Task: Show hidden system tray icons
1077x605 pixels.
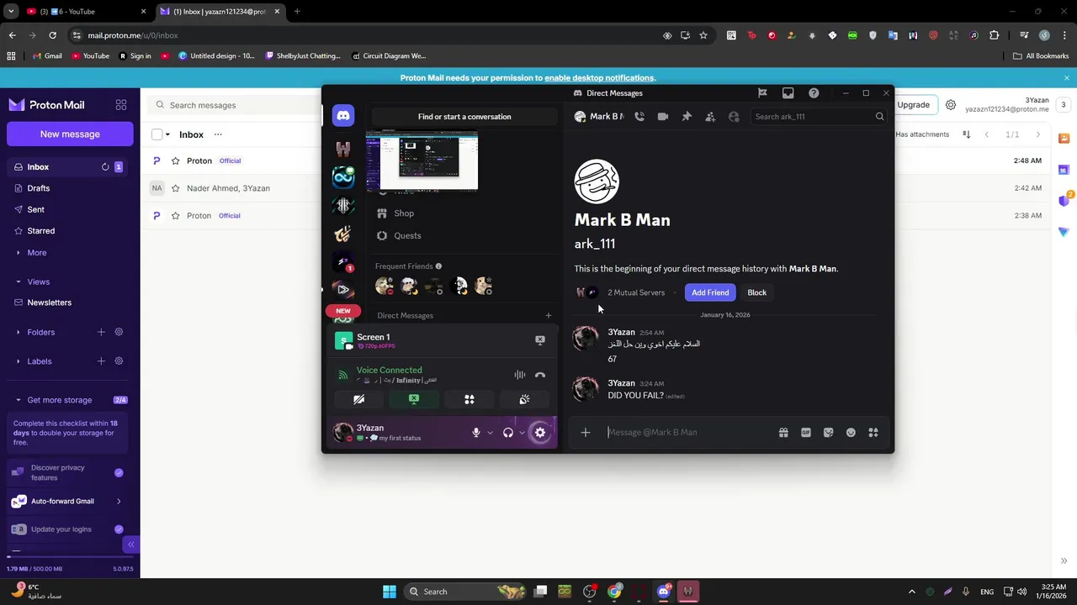Action: 912,592
